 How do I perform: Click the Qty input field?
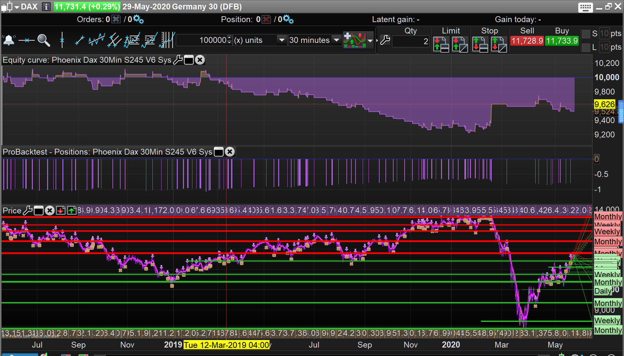point(411,41)
